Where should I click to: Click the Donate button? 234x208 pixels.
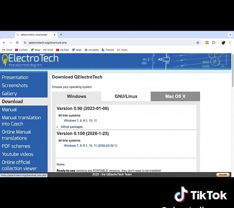[x=223, y=175]
